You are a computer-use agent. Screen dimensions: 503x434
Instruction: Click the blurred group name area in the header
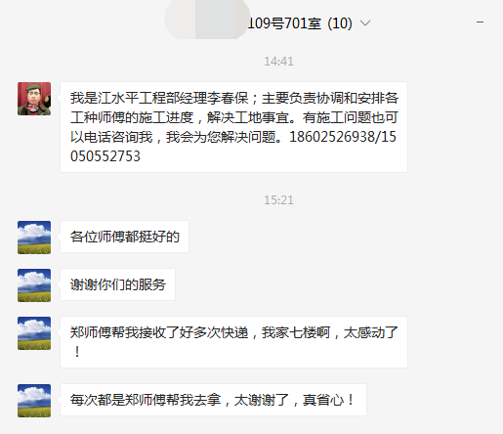click(x=207, y=20)
